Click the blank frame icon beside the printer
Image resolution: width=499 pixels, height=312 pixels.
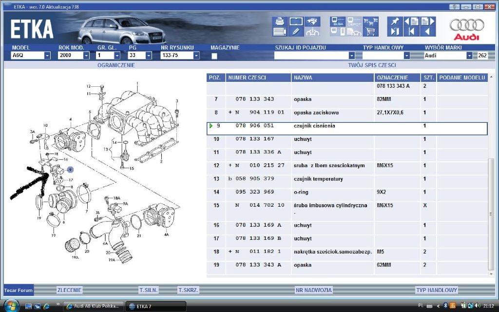[296, 21]
